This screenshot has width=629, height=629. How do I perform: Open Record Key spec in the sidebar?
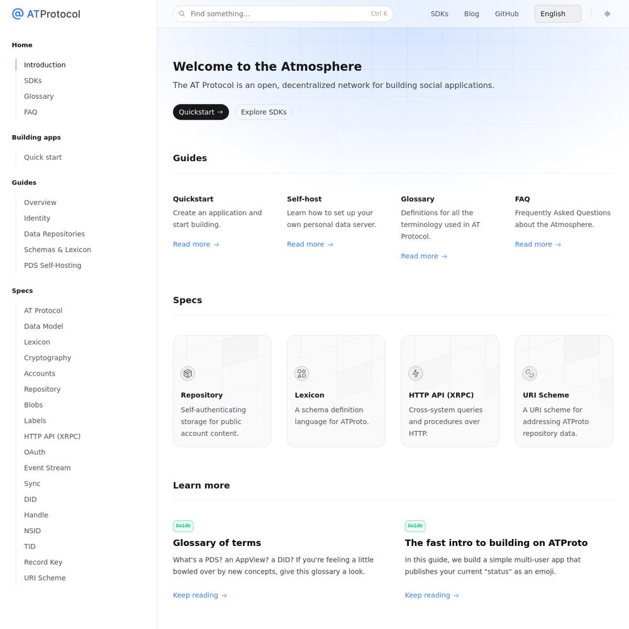coord(43,562)
